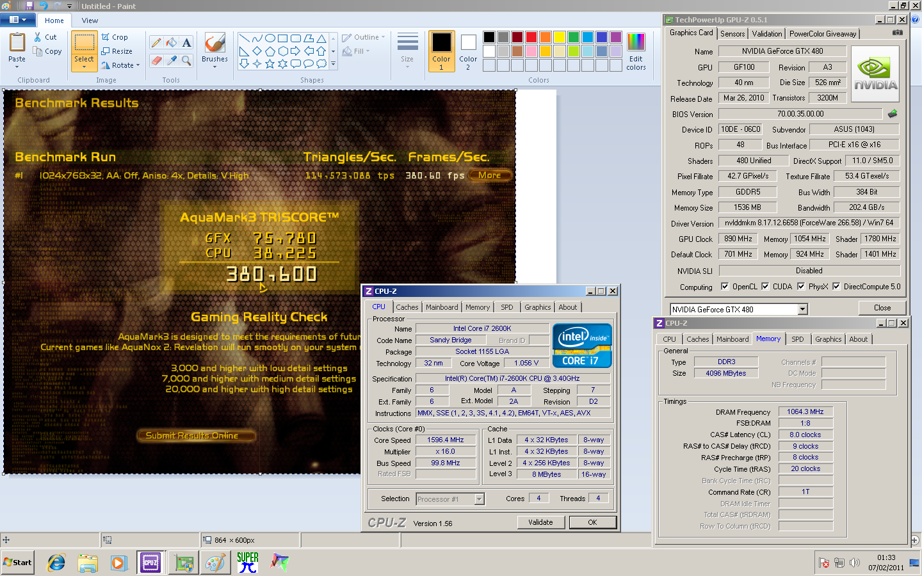Click Close button in GPU-Z
Image resolution: width=922 pixels, height=576 pixels.
point(882,308)
